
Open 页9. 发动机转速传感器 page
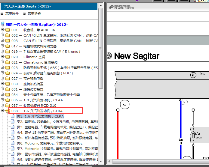pyautogui.click(x=57, y=160)
